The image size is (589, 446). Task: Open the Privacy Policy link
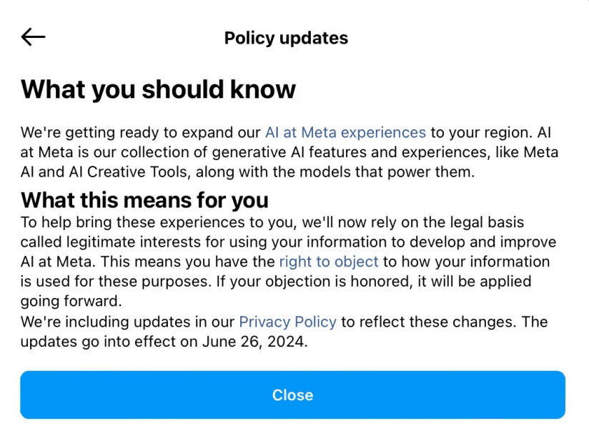[287, 322]
